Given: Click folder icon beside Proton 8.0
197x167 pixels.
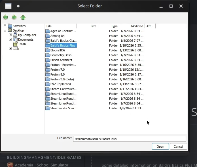Looking at the screenshot, I should pyautogui.click(x=48, y=74).
